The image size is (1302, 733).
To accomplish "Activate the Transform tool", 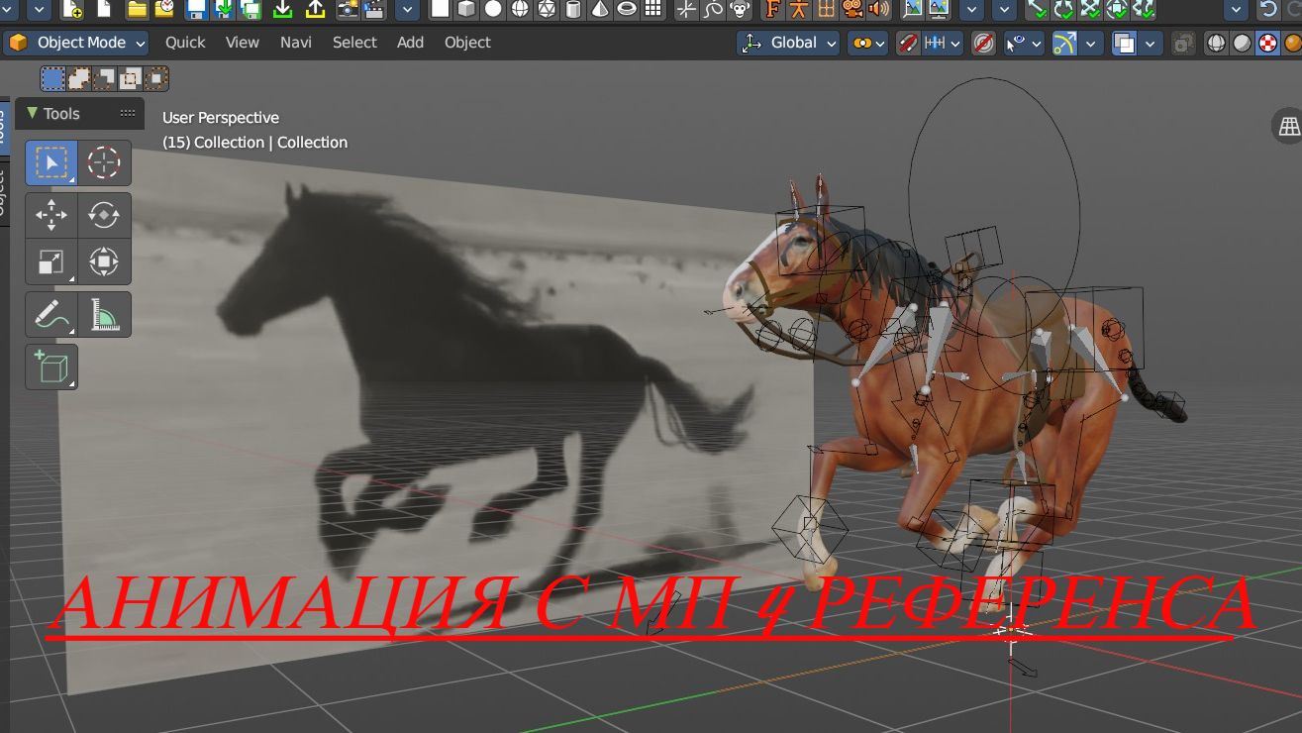I will click(x=103, y=262).
